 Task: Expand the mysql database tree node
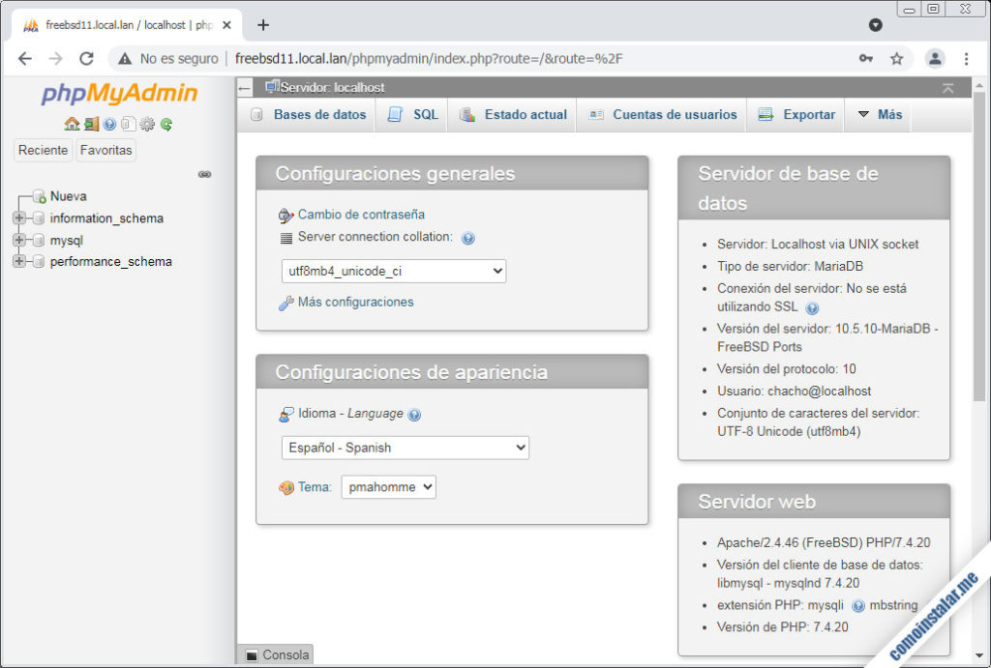[x=17, y=240]
